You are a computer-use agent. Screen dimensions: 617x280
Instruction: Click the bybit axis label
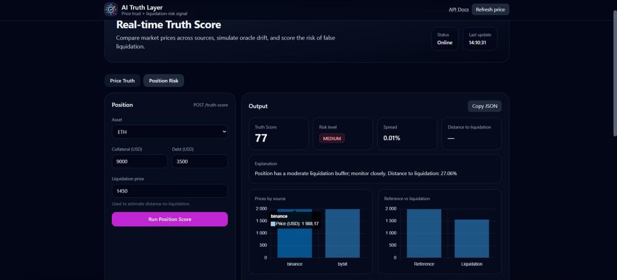coord(342,264)
